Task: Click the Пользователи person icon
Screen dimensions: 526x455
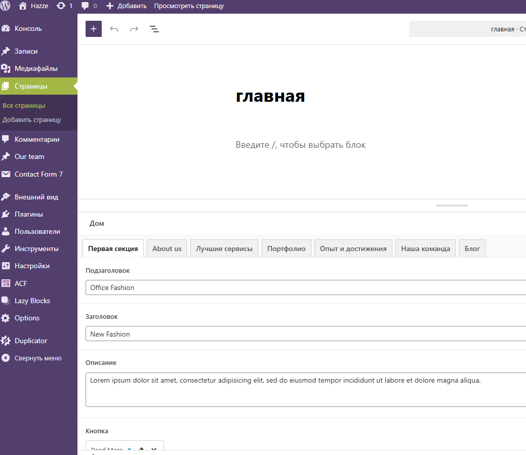Action: pos(6,231)
